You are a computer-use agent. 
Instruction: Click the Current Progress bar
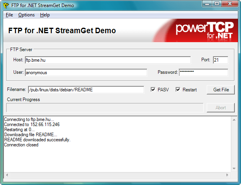point(105,107)
